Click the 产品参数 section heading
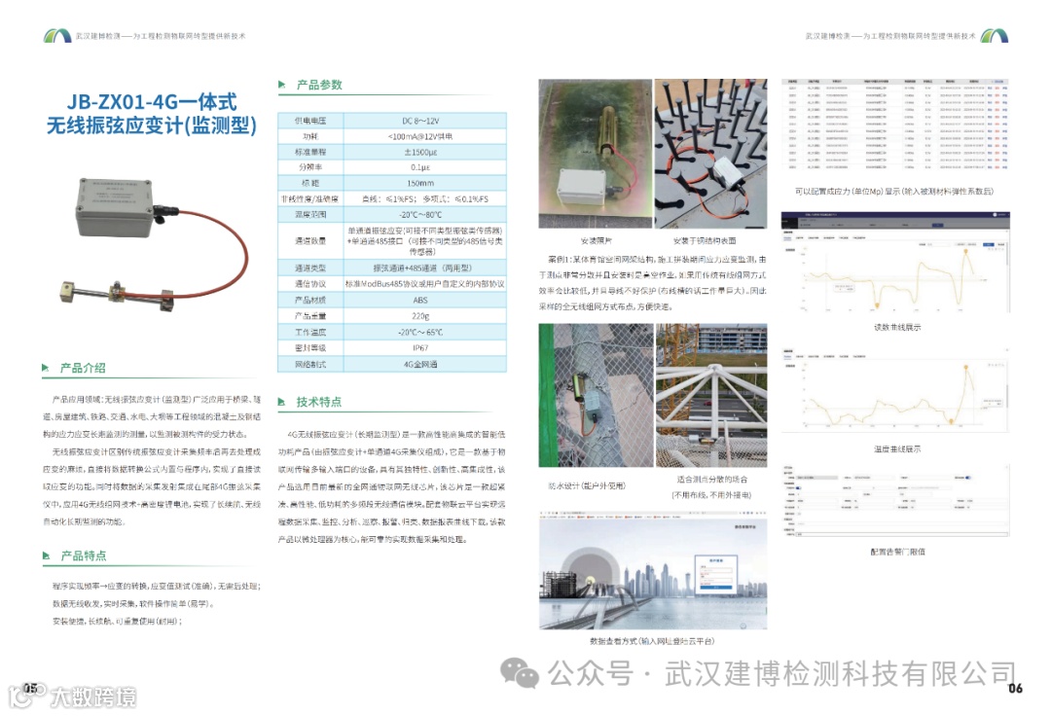 [x=319, y=85]
